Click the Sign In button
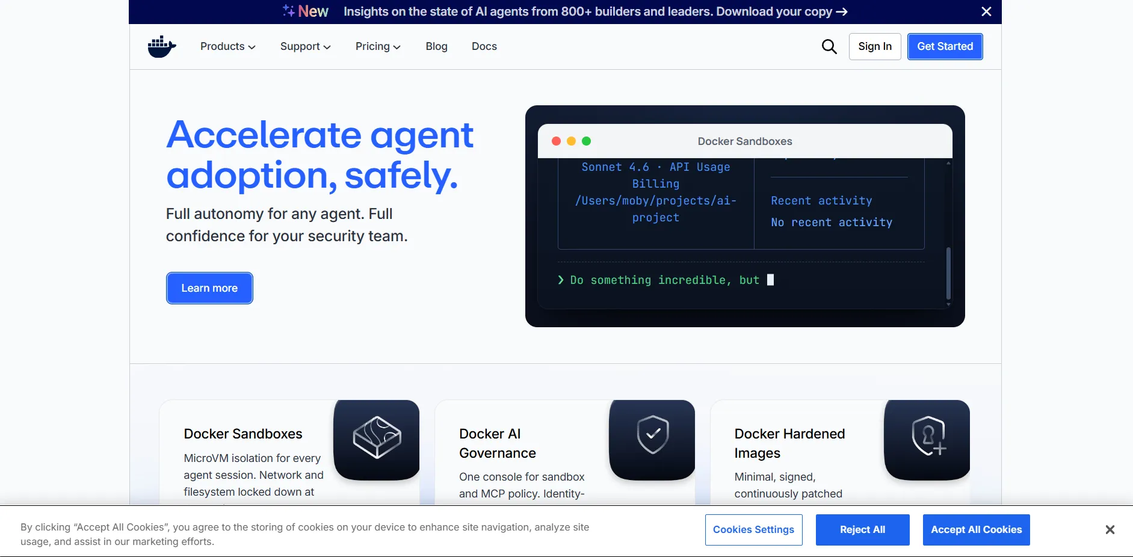The width and height of the screenshot is (1133, 557). coord(875,46)
